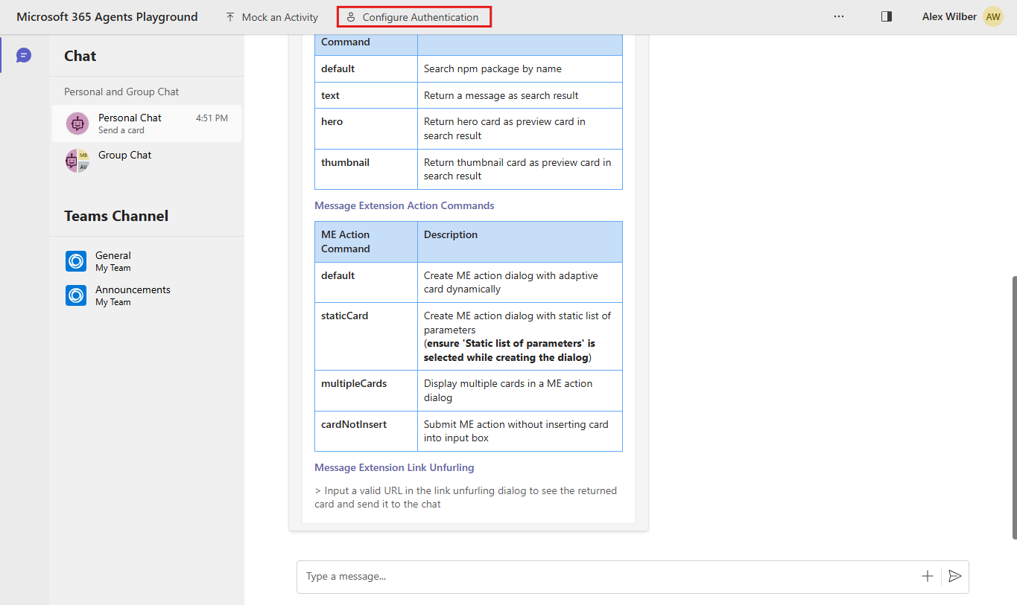The width and height of the screenshot is (1017, 605).
Task: Toggle the side-by-side panel view
Action: (886, 16)
